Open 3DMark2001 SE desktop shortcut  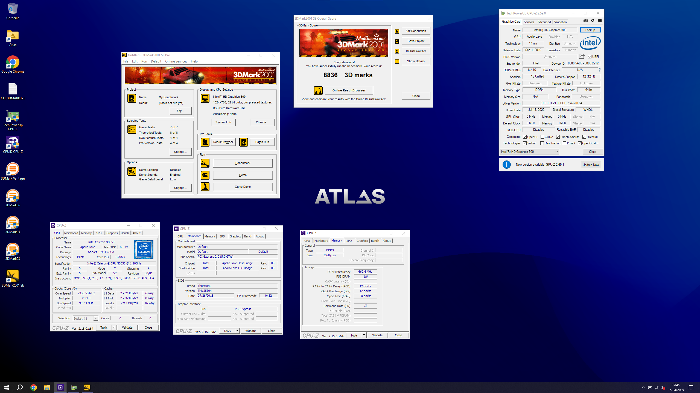(13, 279)
